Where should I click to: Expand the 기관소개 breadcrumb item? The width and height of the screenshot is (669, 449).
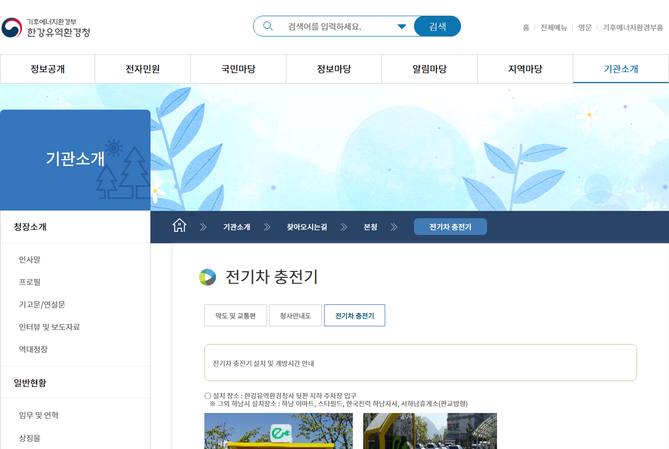(x=237, y=227)
